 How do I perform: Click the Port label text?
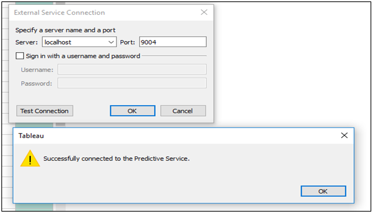pos(128,42)
